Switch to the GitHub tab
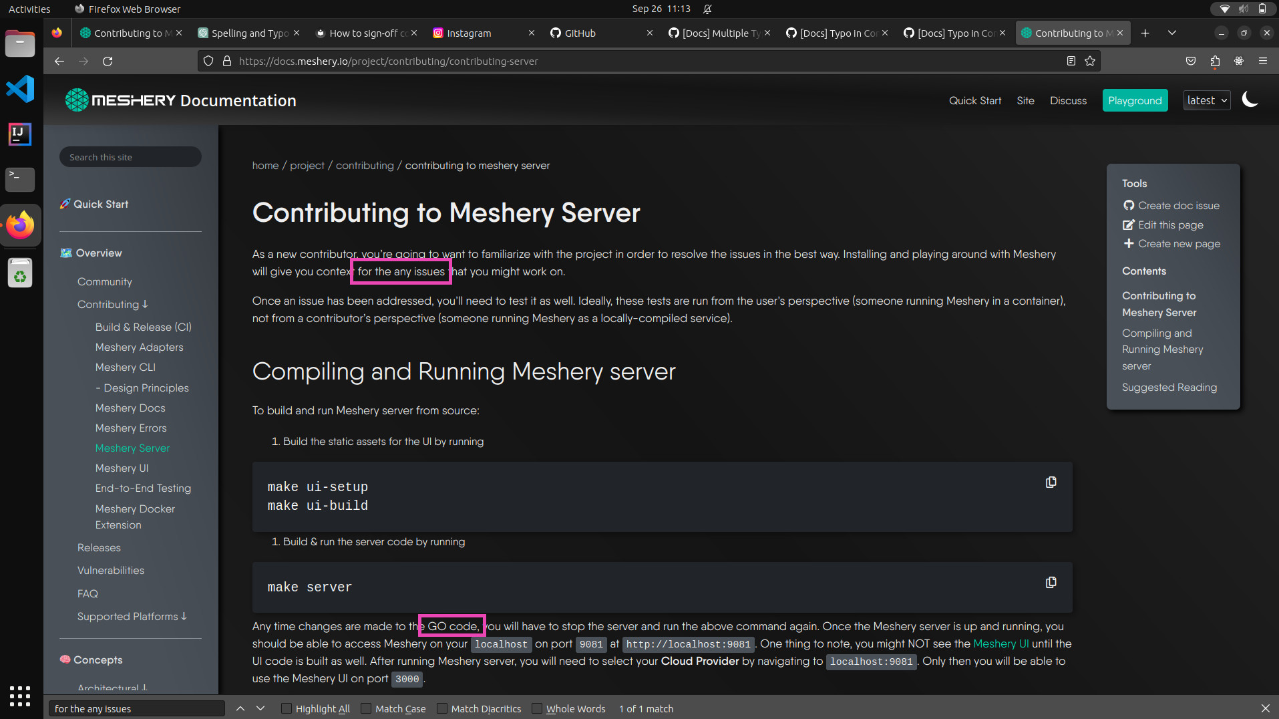 [578, 33]
